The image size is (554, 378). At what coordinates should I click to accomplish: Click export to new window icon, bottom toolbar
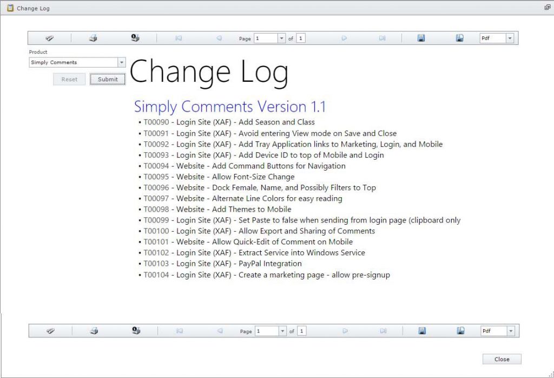coord(461,331)
